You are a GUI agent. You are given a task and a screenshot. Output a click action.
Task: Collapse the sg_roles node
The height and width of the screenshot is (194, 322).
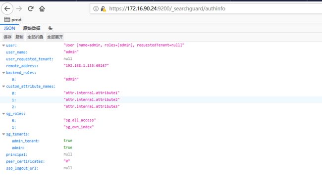(3, 114)
